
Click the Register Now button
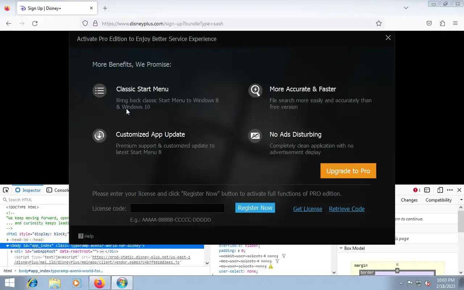pos(255,208)
